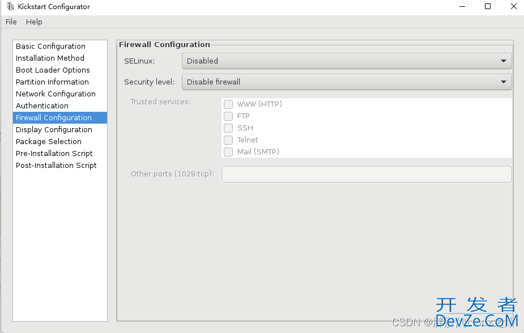Select Basic Configuration in the sidebar
Screen dimensions: 524x333
pyautogui.click(x=60, y=46)
